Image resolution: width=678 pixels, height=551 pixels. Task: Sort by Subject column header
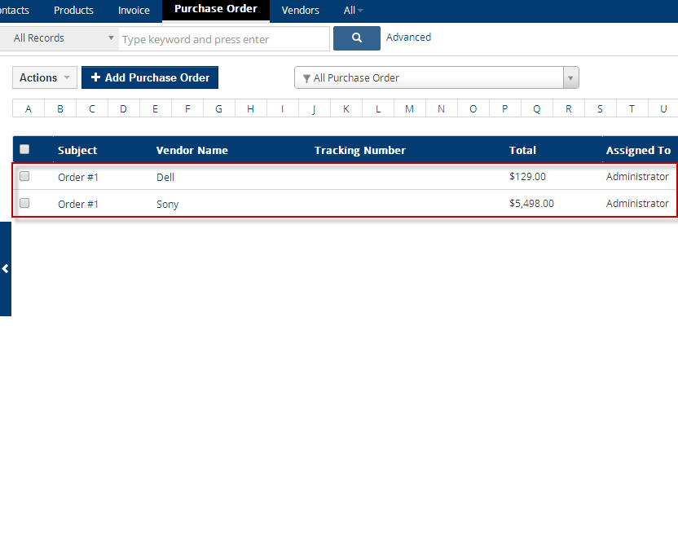click(x=77, y=150)
